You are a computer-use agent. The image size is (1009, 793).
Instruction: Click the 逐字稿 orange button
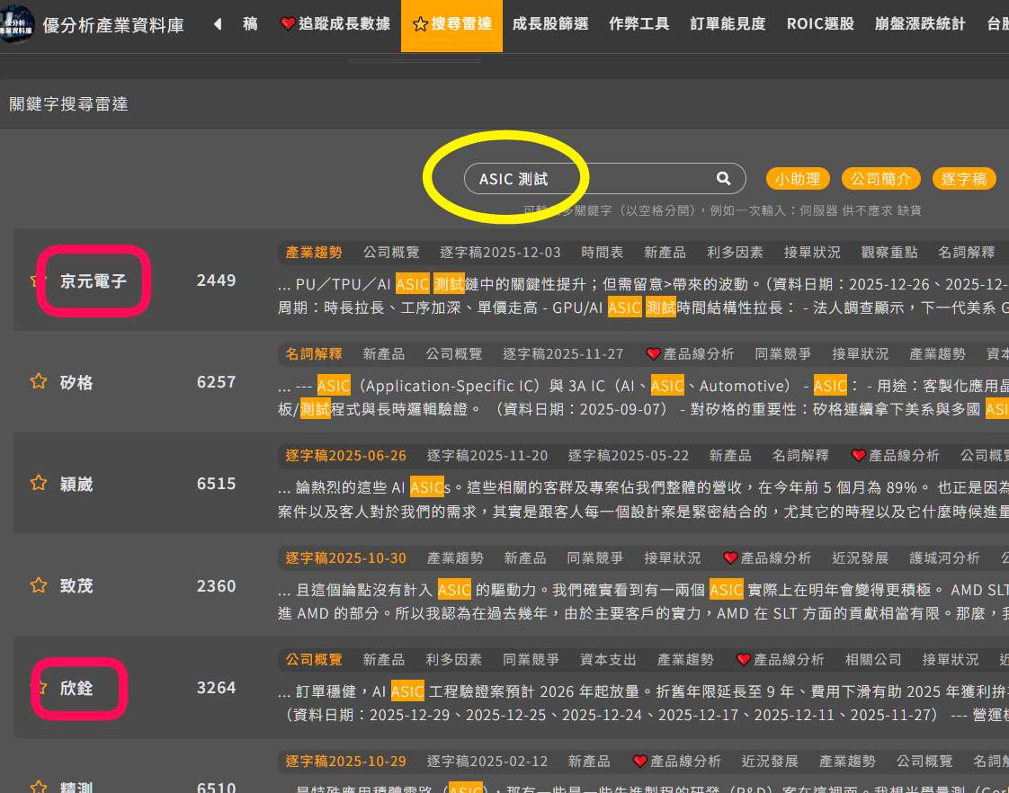(964, 179)
